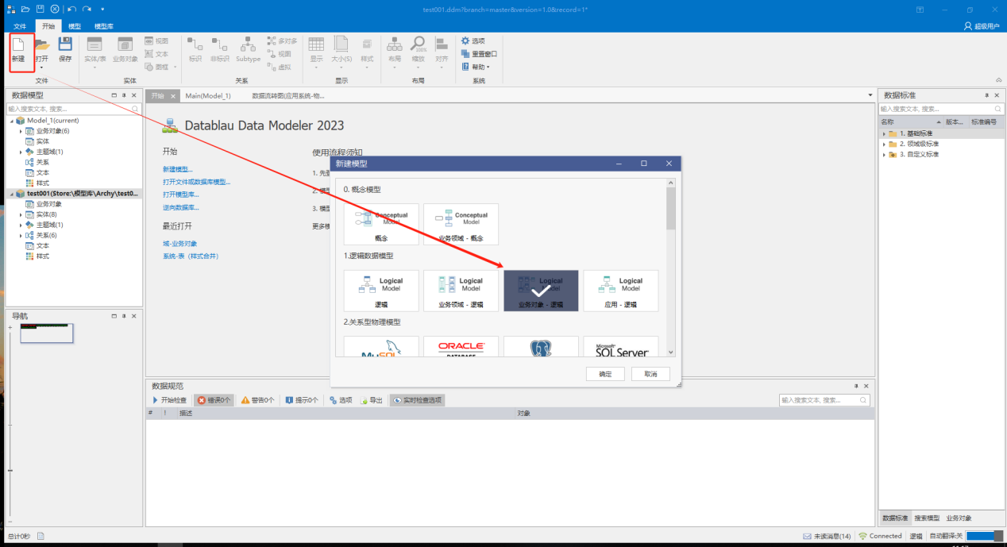Switch to the 业务对象 bottom tab in the right panel

point(959,518)
